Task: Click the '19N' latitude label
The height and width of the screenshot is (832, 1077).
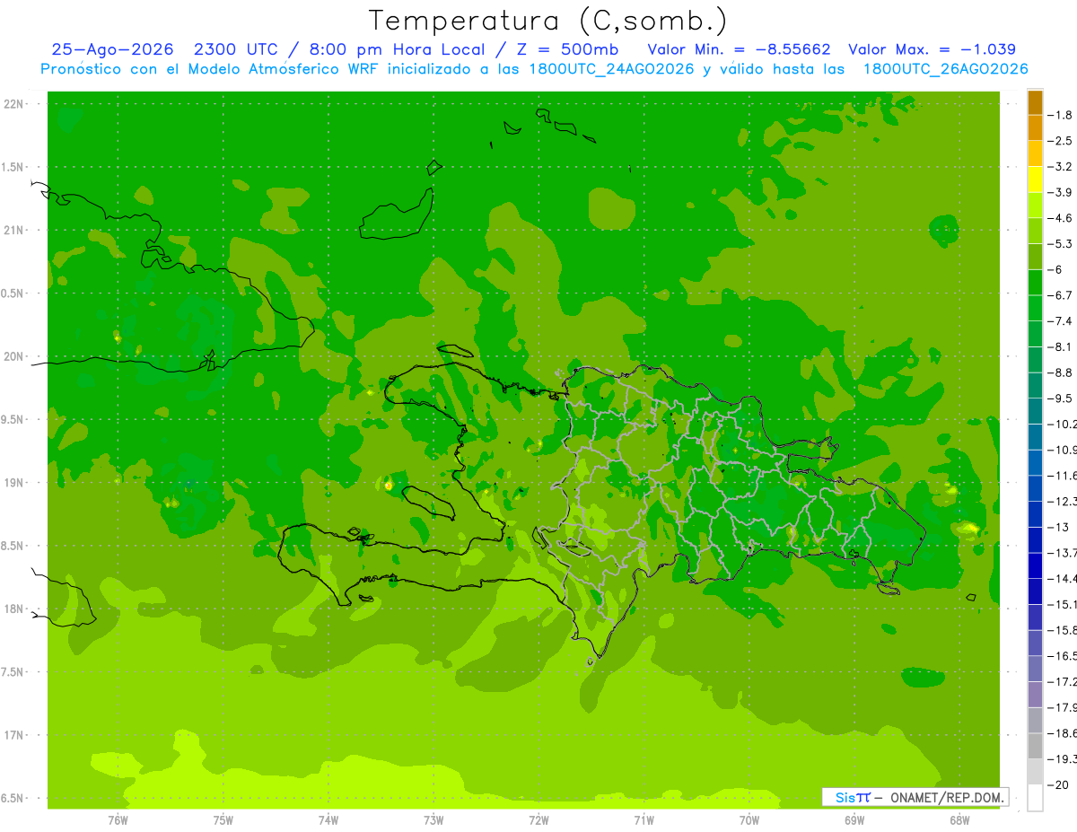Action: (13, 482)
